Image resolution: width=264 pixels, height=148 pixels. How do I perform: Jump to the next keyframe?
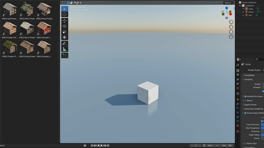[105, 146]
